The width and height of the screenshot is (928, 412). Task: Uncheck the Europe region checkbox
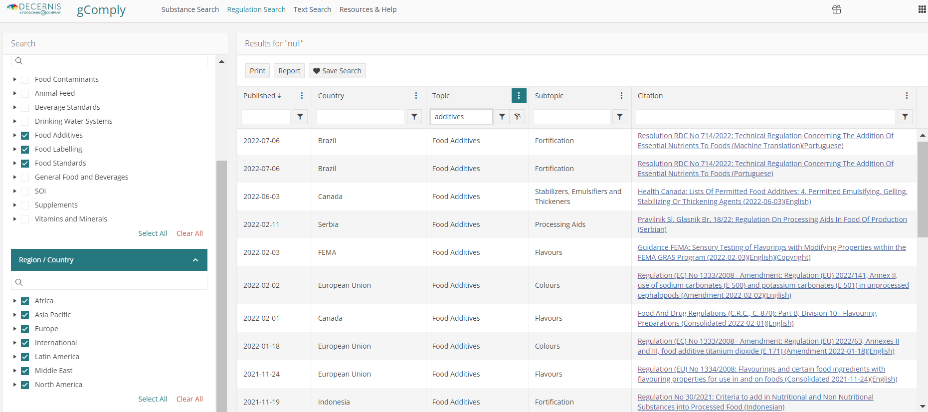pos(25,329)
